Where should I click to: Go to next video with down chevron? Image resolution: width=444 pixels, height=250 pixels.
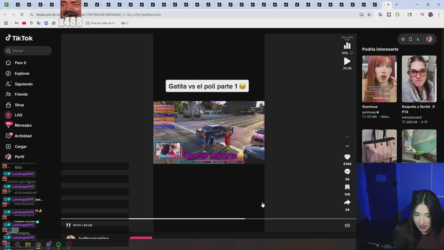(347, 146)
